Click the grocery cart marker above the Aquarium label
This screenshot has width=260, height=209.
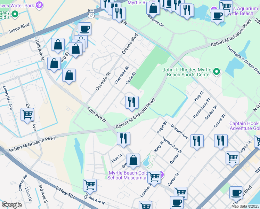pos(226,6)
